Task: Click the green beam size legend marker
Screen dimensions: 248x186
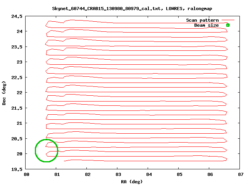Action: 228,25
